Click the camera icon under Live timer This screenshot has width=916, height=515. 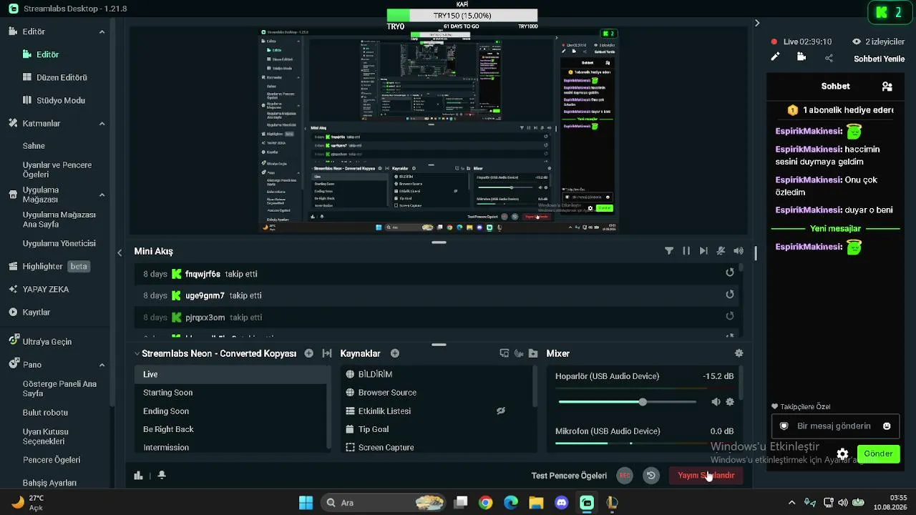point(801,57)
